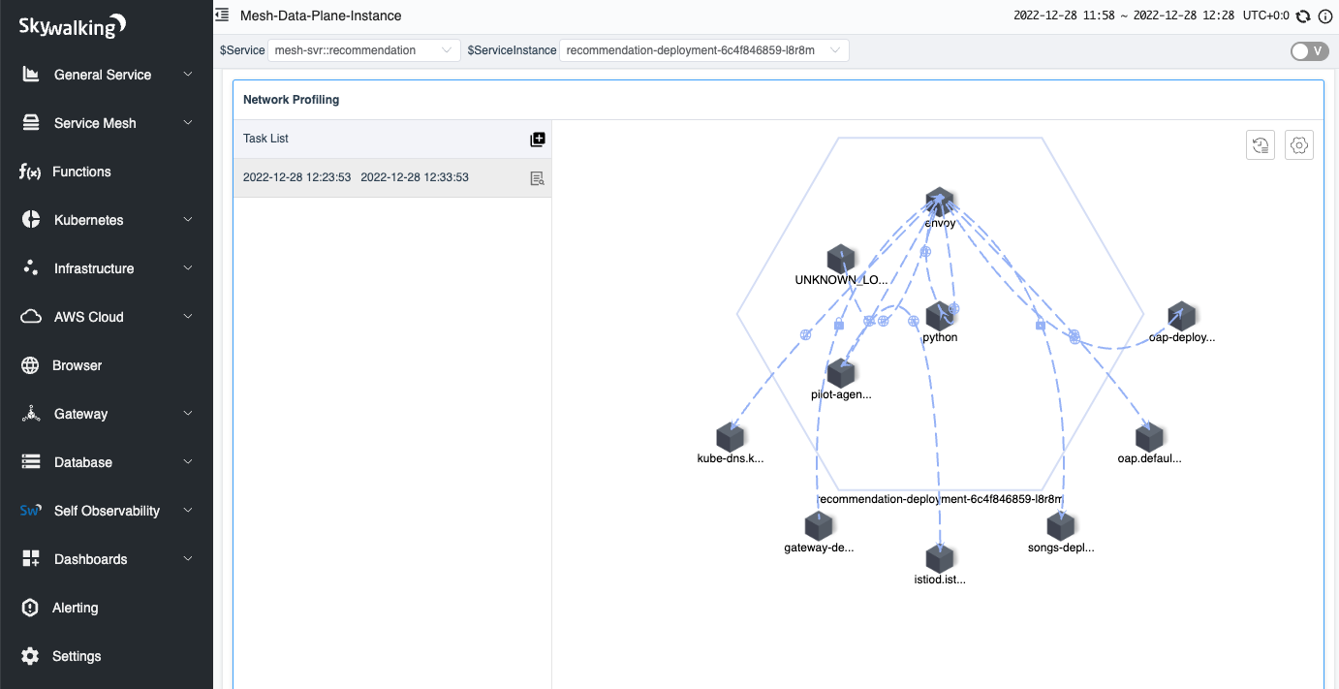Collapse the sidebar menu icon

pyautogui.click(x=222, y=16)
